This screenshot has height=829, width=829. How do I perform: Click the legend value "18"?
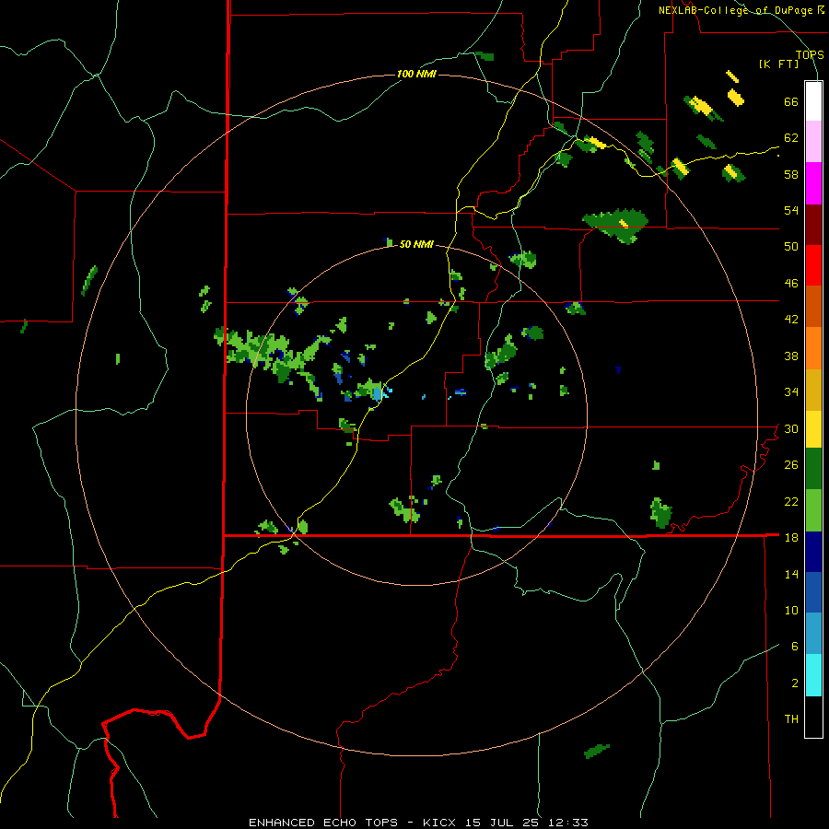(x=791, y=538)
